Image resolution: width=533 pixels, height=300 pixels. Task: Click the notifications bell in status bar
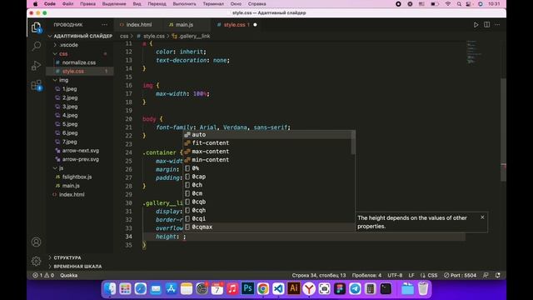498,275
